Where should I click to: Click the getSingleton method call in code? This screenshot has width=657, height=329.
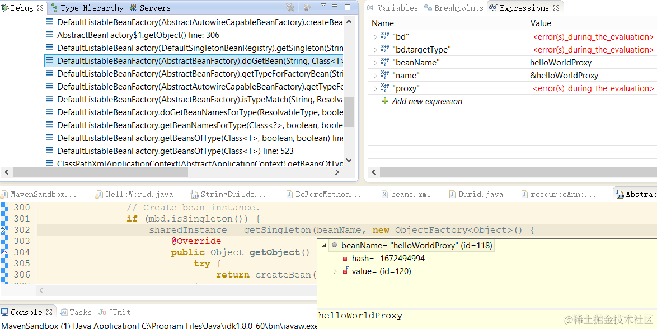pos(278,230)
